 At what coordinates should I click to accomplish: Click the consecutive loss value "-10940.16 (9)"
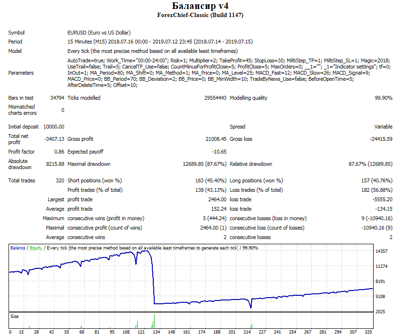pos(377,228)
